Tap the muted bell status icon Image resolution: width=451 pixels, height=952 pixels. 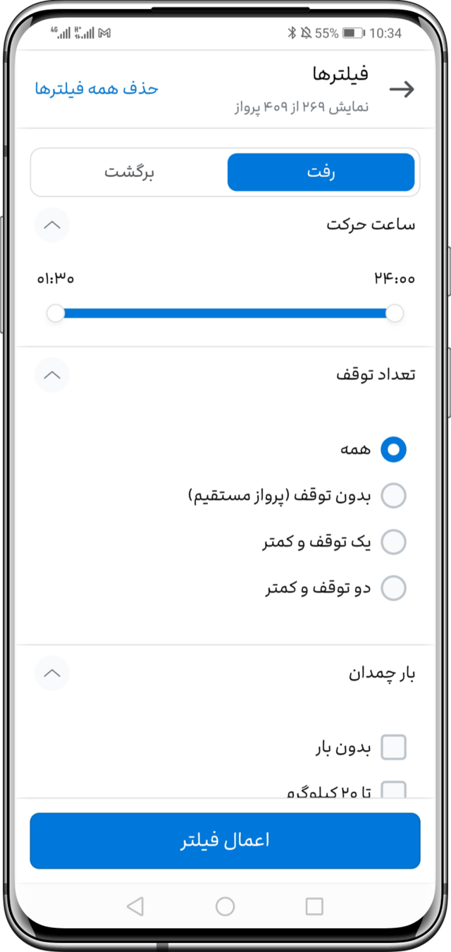click(x=306, y=33)
